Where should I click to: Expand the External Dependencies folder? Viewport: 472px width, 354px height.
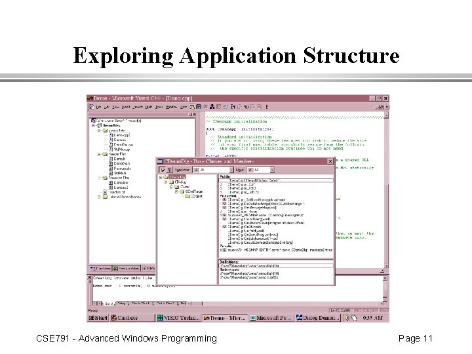[x=99, y=197]
